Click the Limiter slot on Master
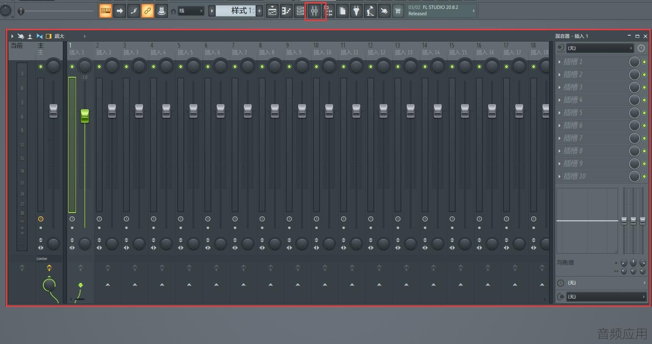652x344 pixels. (49, 258)
